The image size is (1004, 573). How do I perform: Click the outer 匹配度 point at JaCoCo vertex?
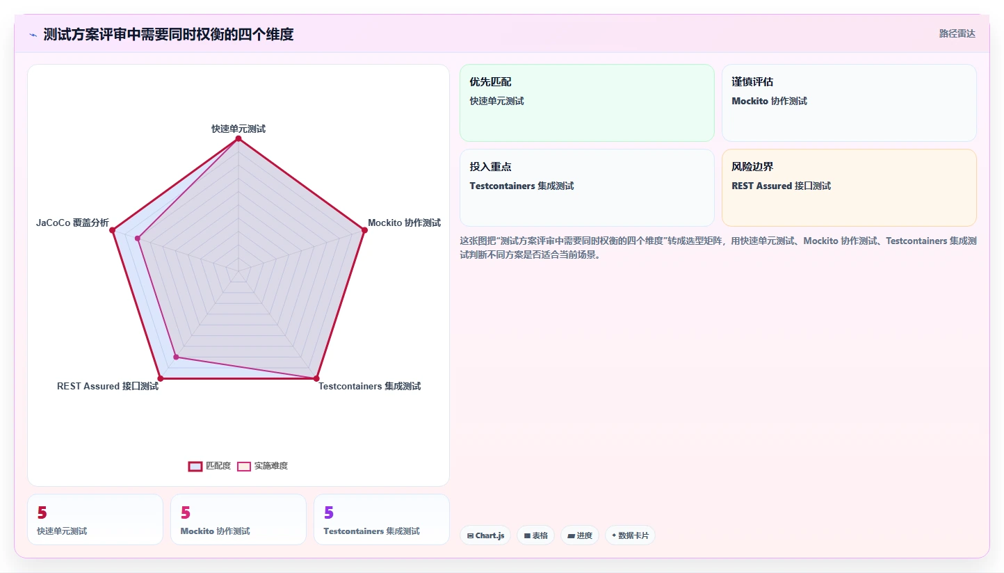[x=113, y=230]
